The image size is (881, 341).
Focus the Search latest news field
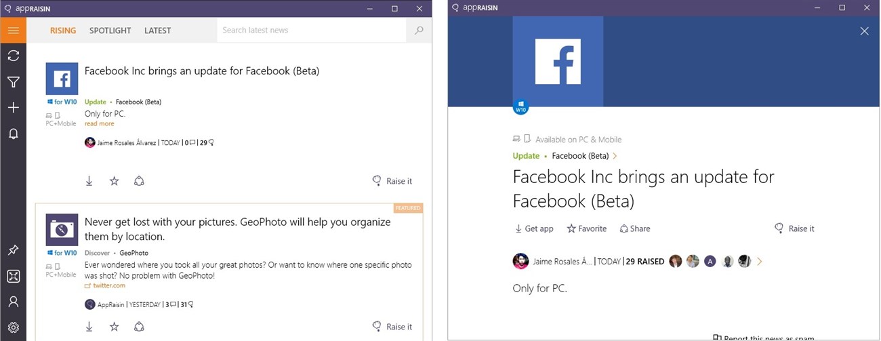point(311,31)
